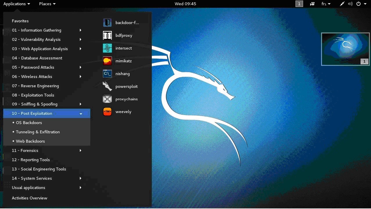Open the Favorites section
Viewport: 371px width, 209px height.
click(x=20, y=21)
